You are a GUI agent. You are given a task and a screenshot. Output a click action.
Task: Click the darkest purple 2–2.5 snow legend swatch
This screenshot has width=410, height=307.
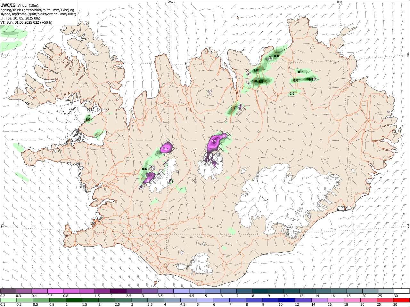click(118, 291)
